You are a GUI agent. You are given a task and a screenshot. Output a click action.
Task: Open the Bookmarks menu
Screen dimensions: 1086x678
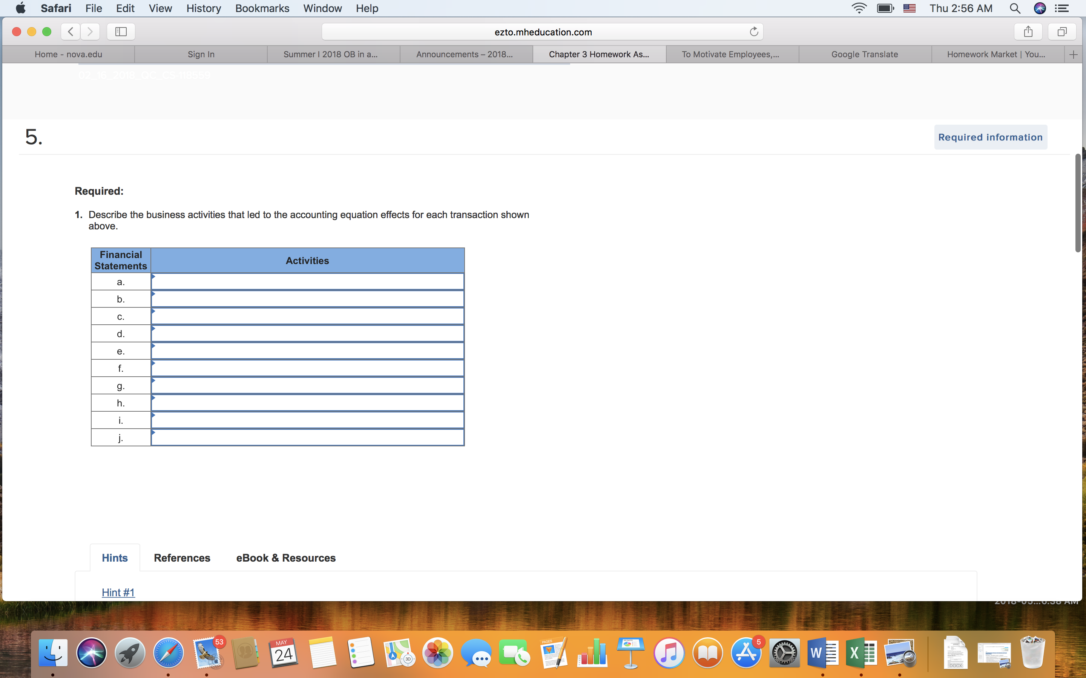coord(262,8)
